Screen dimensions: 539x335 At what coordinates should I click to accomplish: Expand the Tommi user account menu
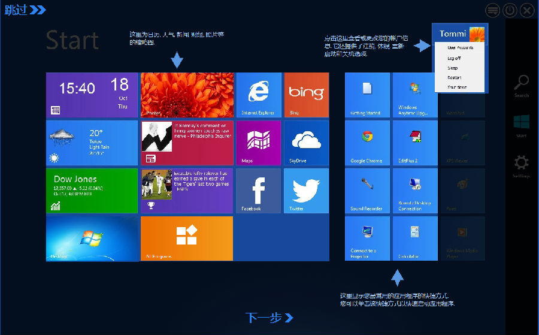tap(461, 34)
